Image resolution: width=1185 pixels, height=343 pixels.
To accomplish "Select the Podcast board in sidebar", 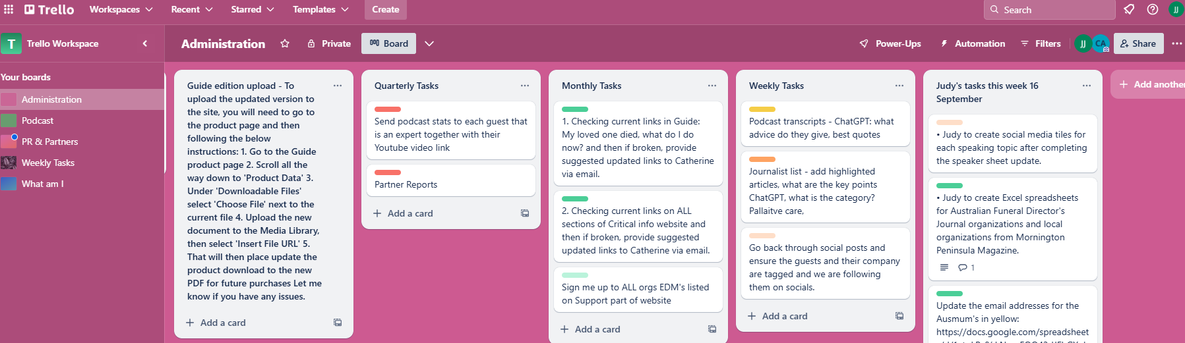I will click(x=38, y=120).
